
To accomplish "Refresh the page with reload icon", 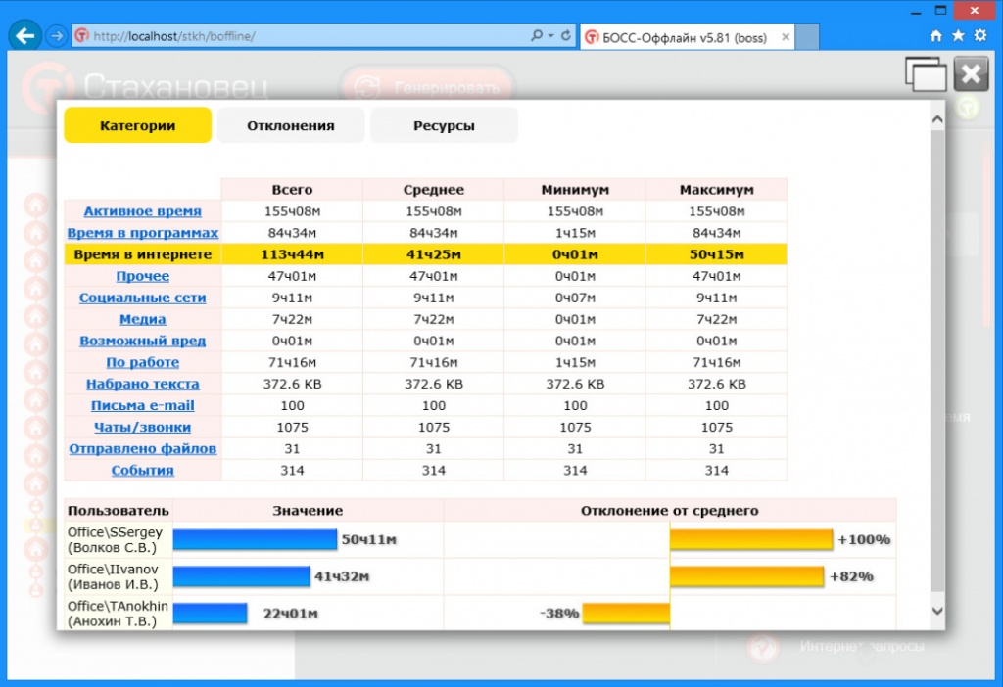I will (x=566, y=36).
